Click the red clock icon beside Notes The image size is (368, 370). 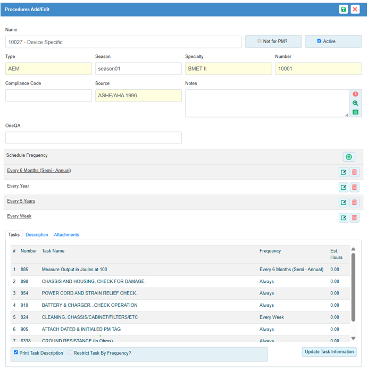click(x=355, y=94)
